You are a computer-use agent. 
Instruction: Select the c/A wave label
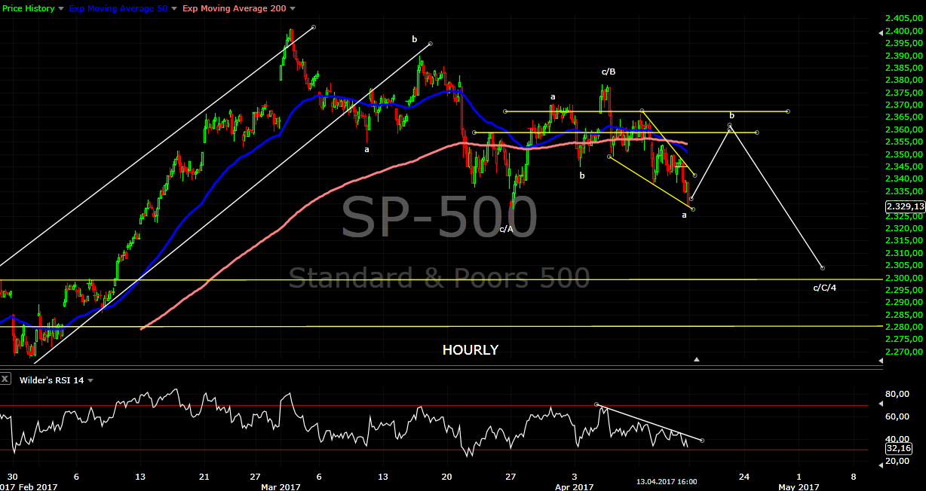507,229
